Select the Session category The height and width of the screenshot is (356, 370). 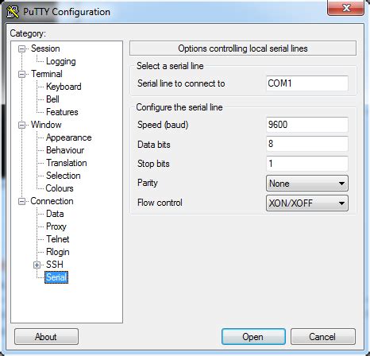coord(45,48)
